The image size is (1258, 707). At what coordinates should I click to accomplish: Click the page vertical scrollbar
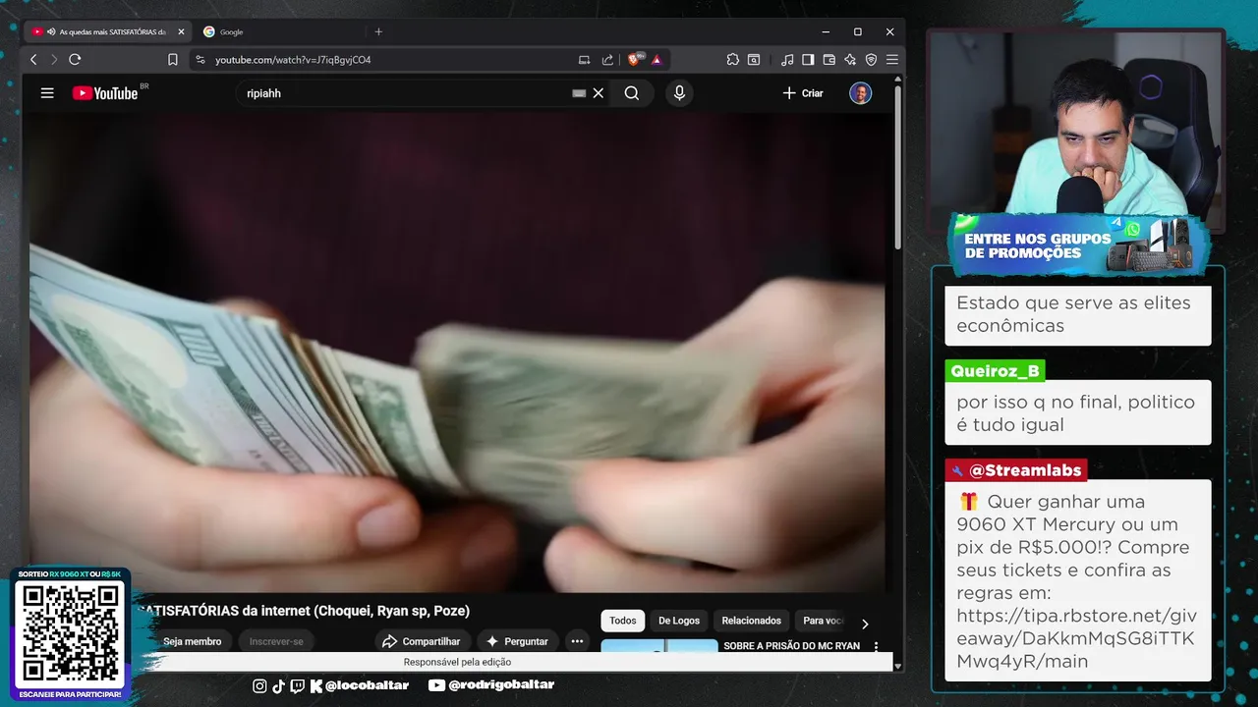[897, 167]
